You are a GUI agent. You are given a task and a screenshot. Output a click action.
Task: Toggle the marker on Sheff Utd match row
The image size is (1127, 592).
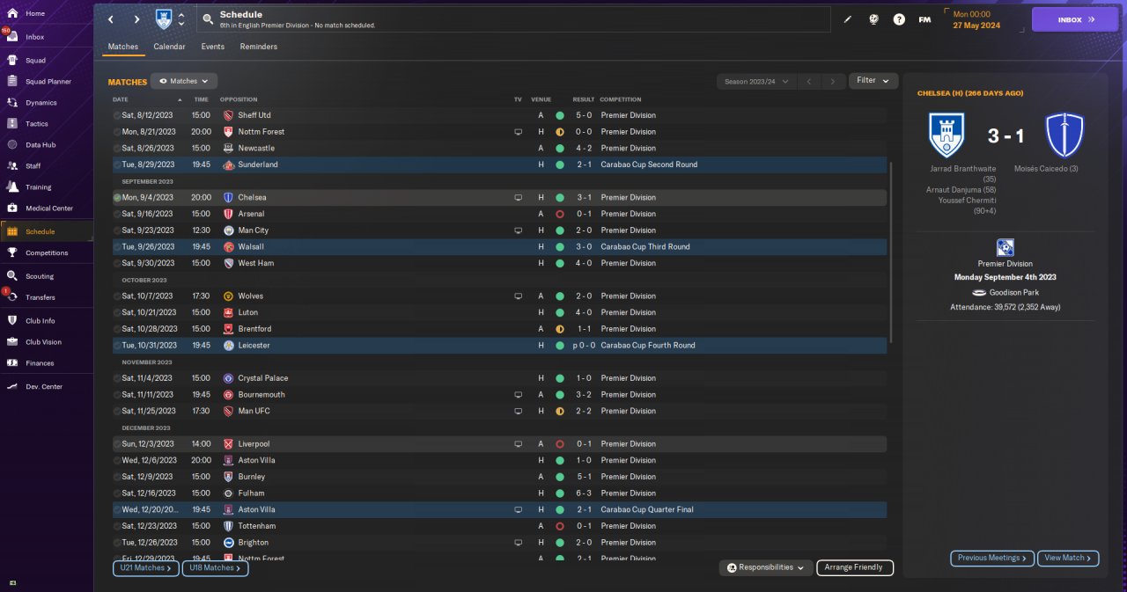[x=117, y=115]
